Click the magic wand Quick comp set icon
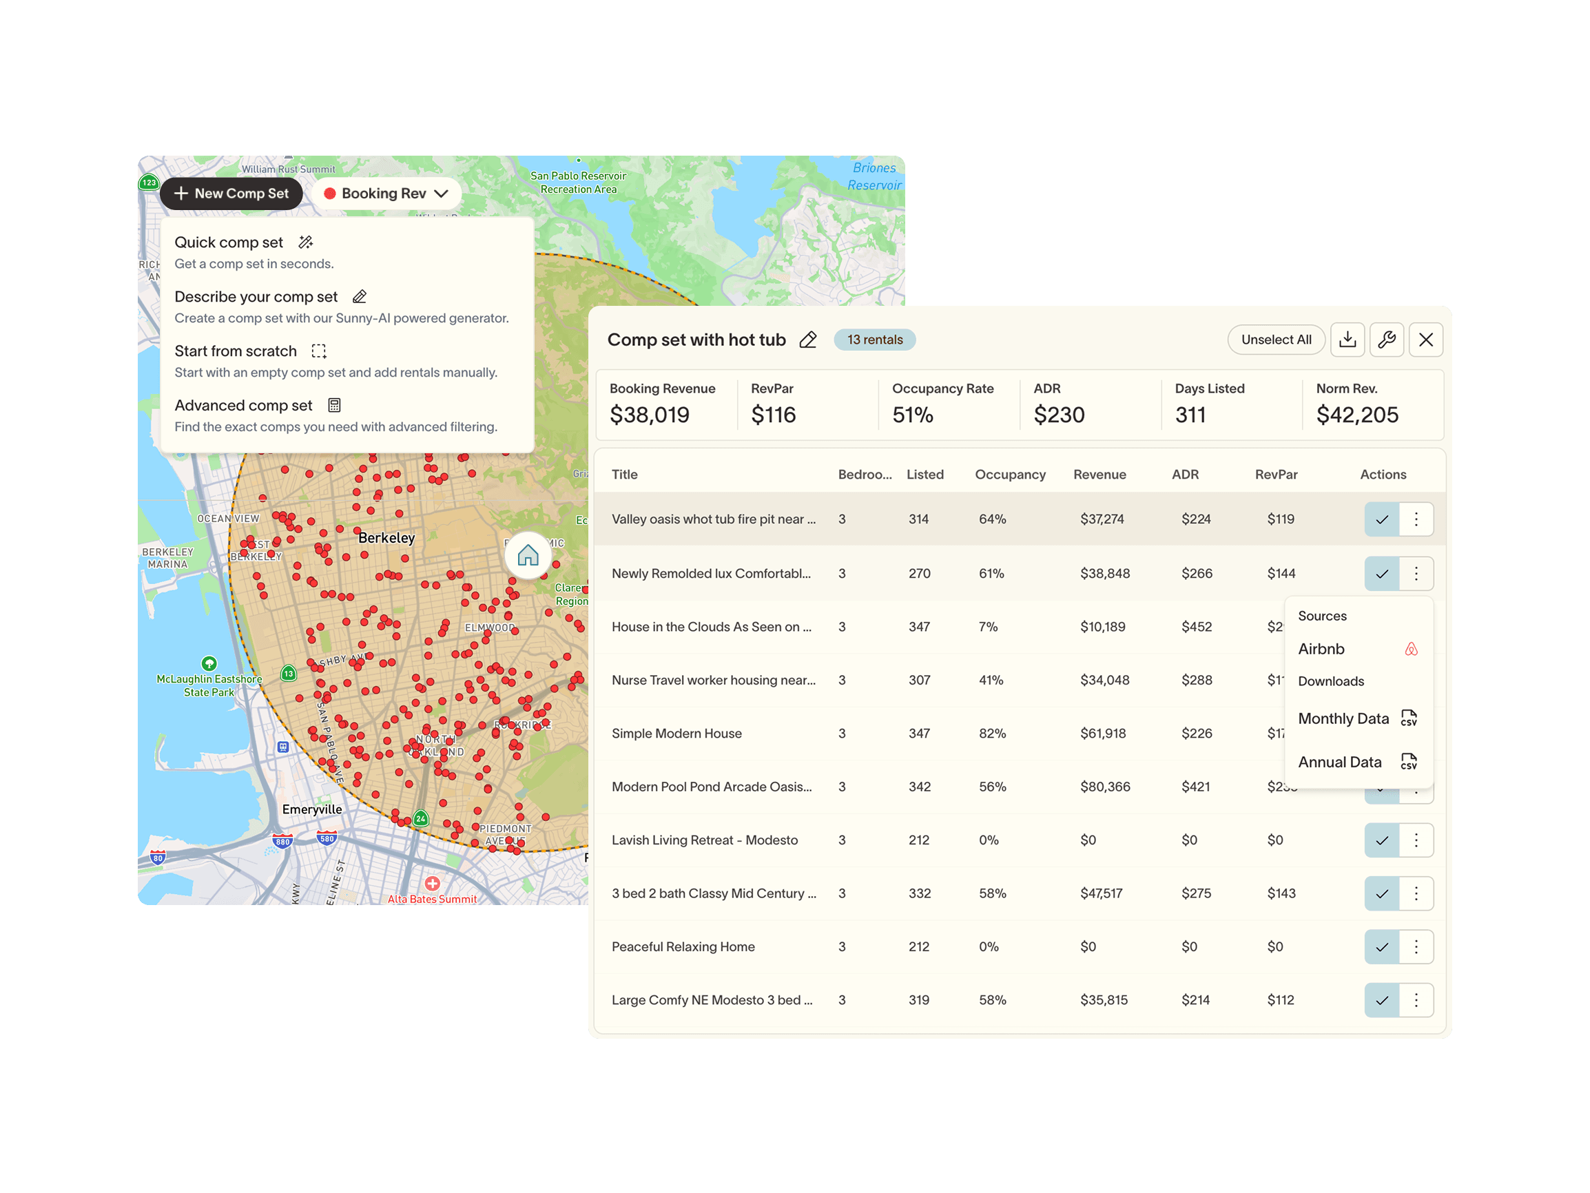Screen dimensions: 1590x1193 [x=306, y=242]
